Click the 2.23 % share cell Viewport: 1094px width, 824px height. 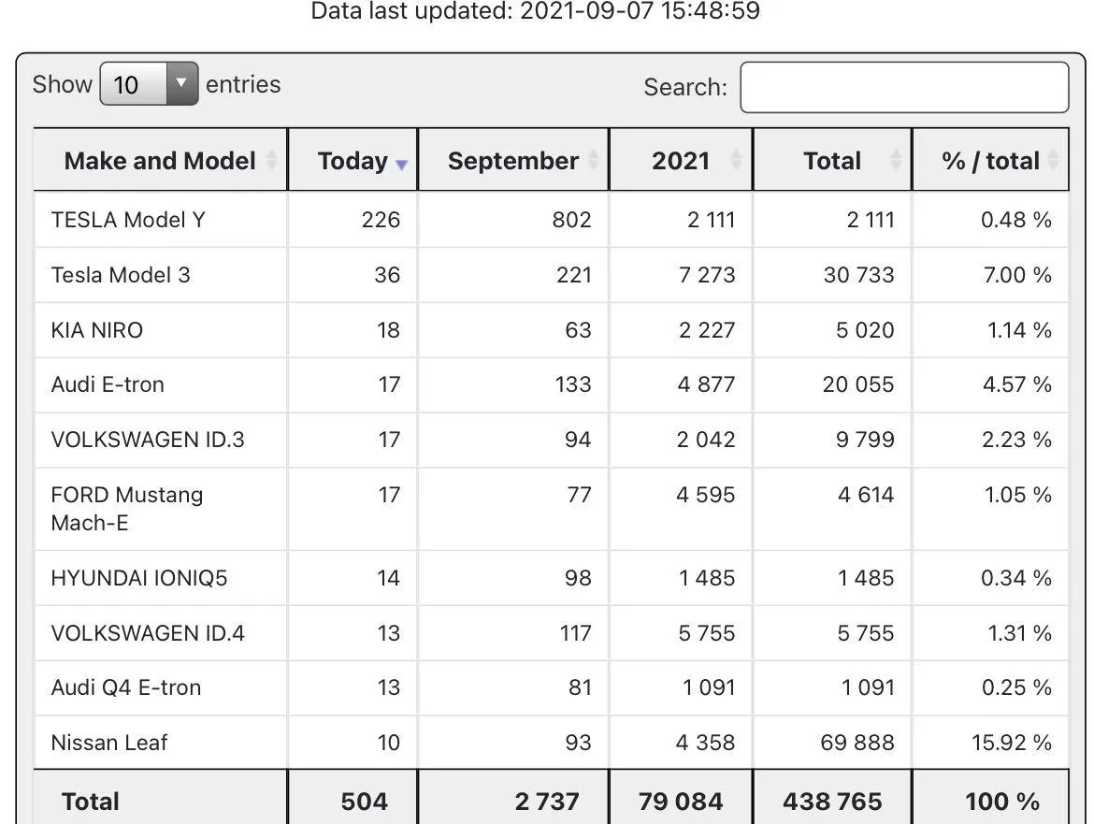1016,439
